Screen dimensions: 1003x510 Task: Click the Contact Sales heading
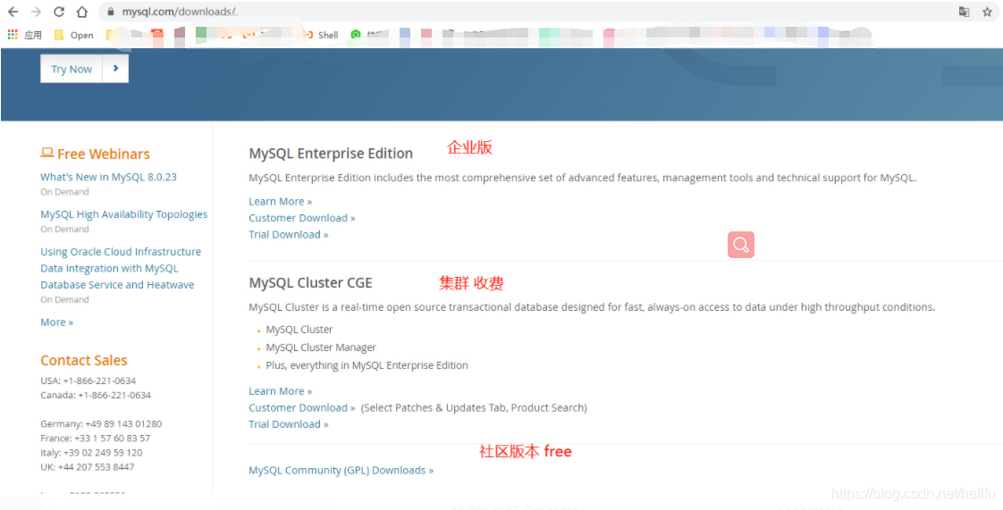point(84,361)
